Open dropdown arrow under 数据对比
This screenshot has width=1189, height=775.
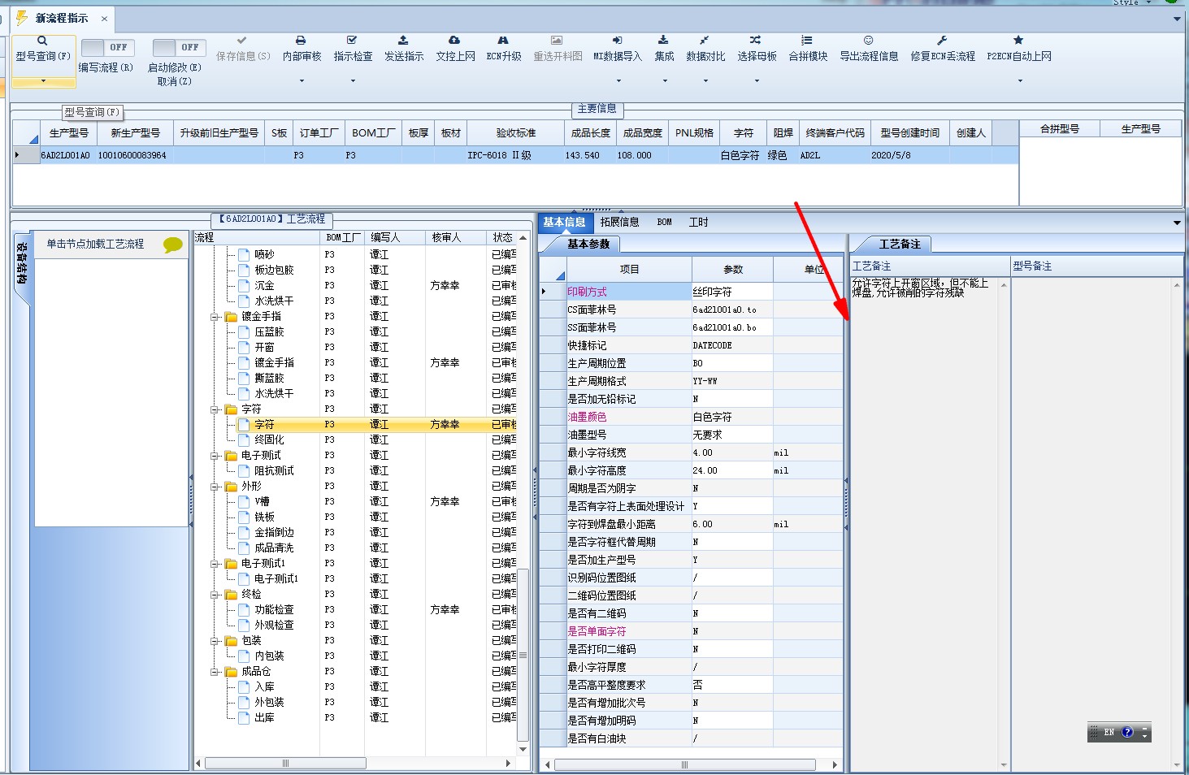tap(705, 81)
